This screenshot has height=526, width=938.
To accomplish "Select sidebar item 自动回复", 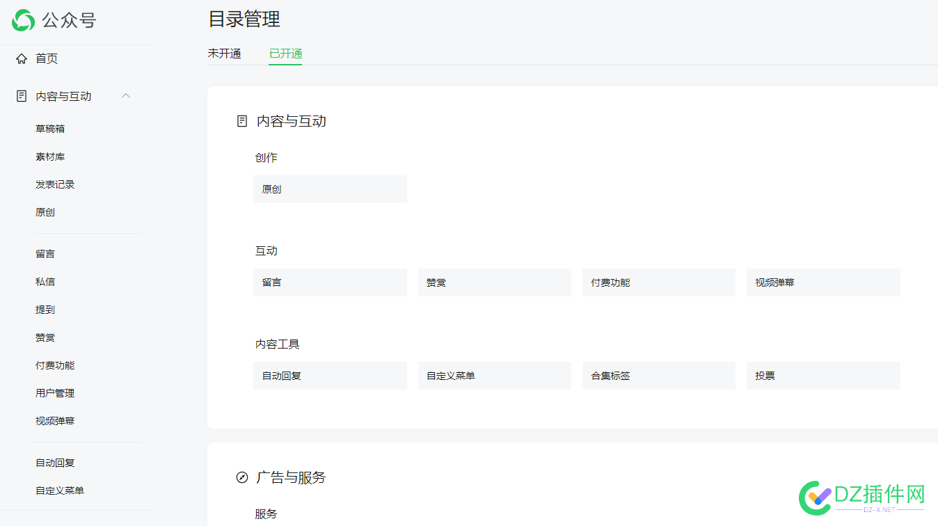I will click(x=55, y=463).
